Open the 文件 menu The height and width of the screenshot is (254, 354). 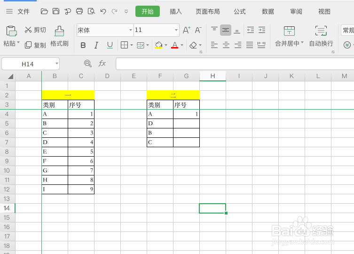[24, 11]
